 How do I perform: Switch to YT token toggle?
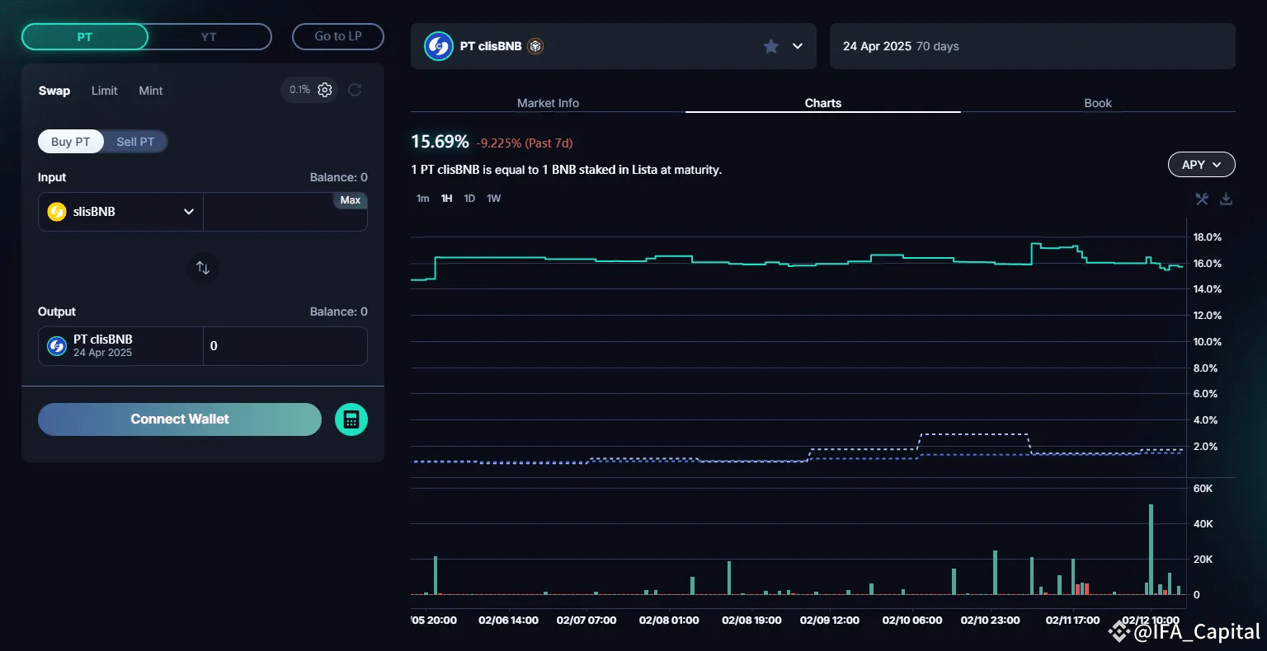point(209,37)
